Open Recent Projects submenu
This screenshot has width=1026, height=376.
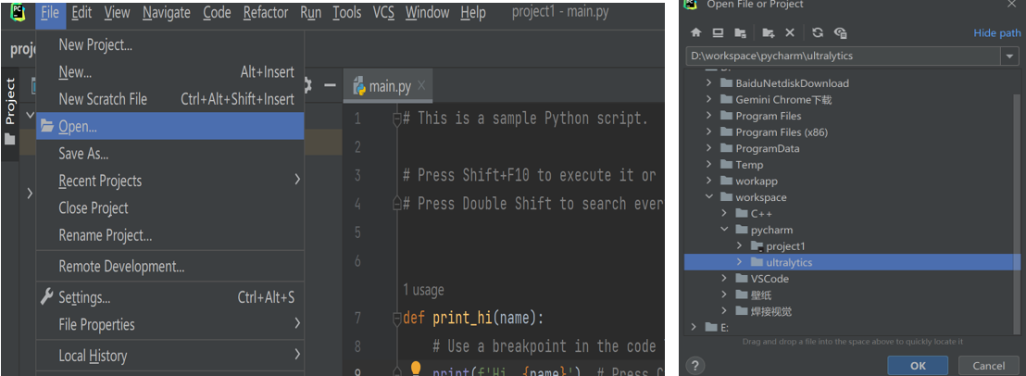(x=170, y=181)
